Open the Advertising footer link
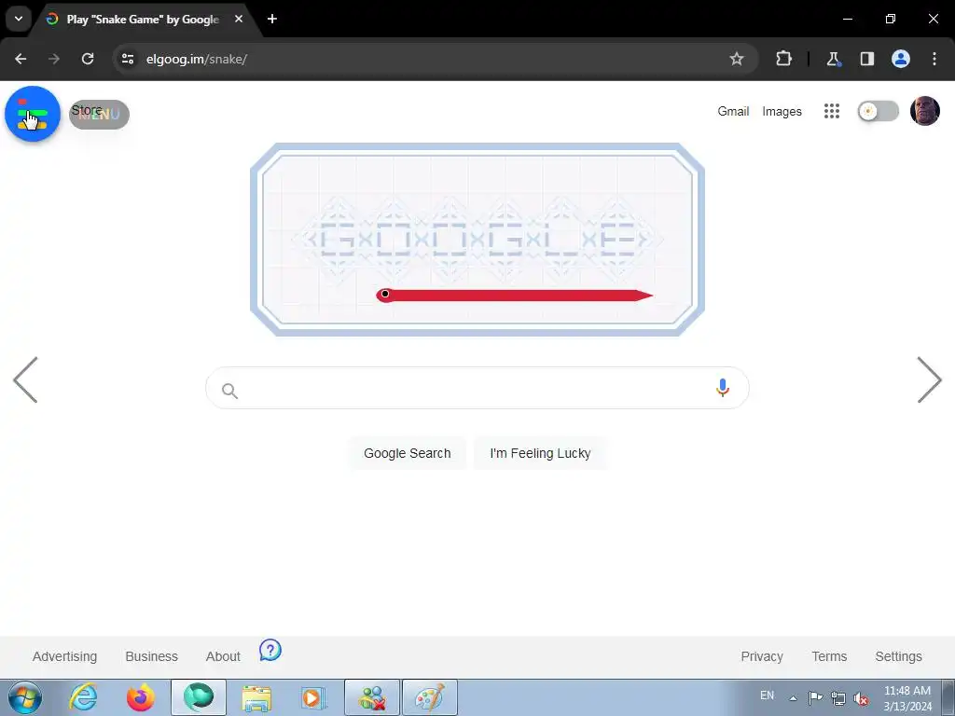This screenshot has width=955, height=716. 64,656
